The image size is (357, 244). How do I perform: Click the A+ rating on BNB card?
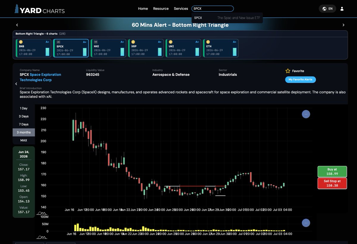click(x=47, y=42)
